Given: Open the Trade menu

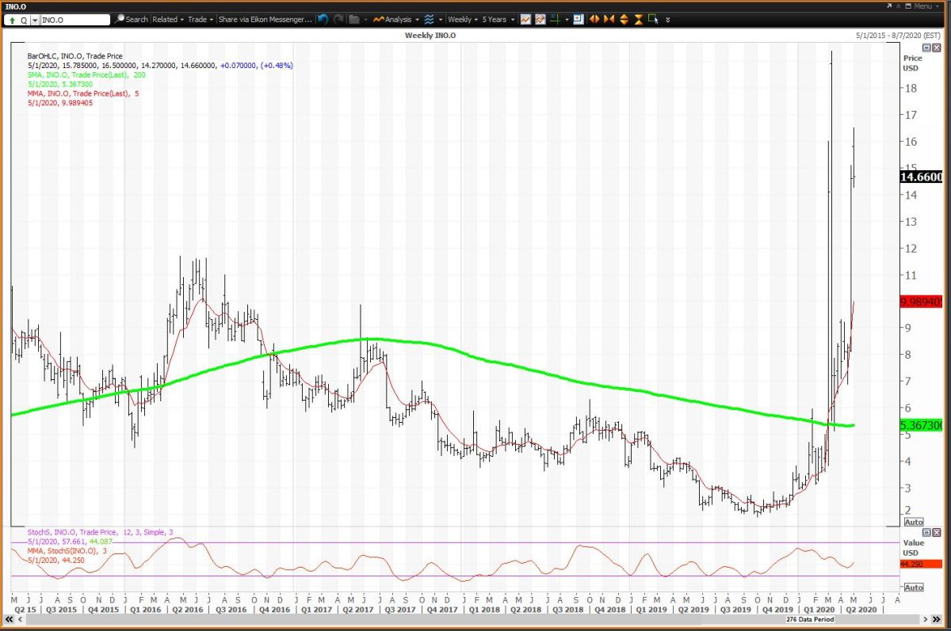Looking at the screenshot, I should tap(198, 19).
